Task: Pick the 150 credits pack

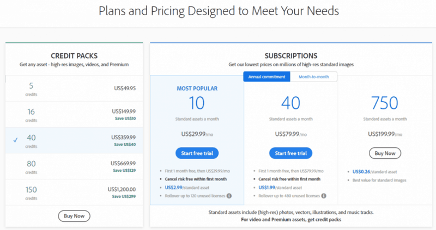Action: (x=74, y=194)
